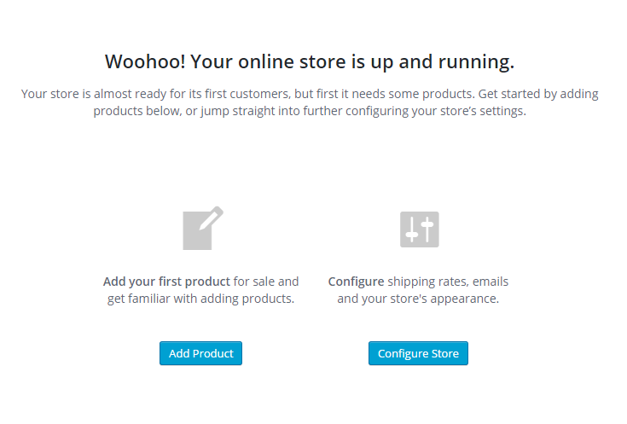
Task: Click the pencil-and-paper add product icon
Action: pos(203,229)
